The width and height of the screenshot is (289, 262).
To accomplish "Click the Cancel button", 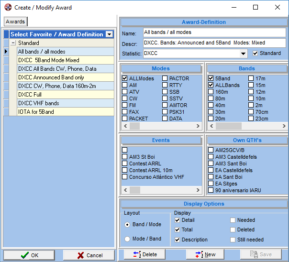I will 89,255.
